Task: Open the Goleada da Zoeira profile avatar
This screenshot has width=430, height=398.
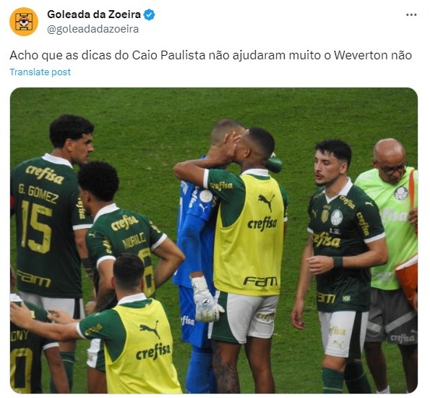Action: [x=24, y=22]
